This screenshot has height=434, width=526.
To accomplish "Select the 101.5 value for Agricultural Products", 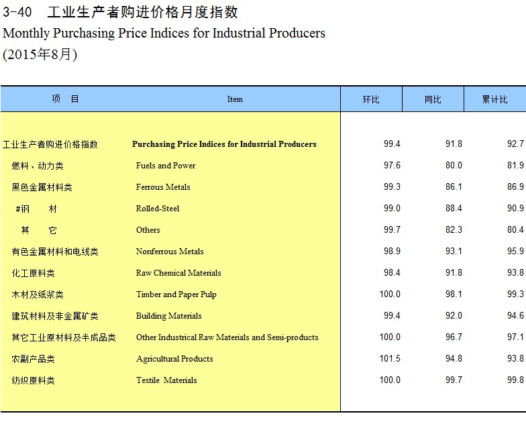I will (x=390, y=358).
